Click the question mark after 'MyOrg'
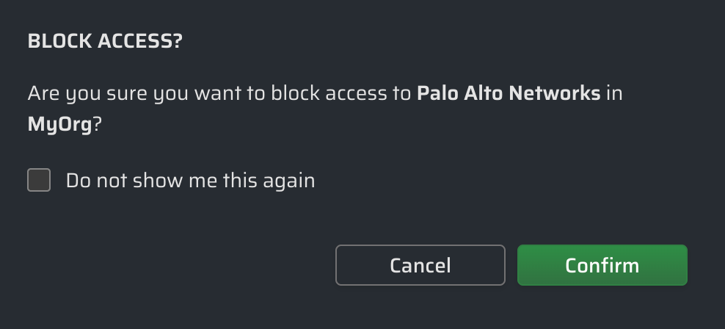 coord(96,125)
